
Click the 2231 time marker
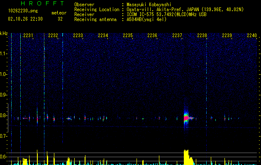(x=28, y=35)
